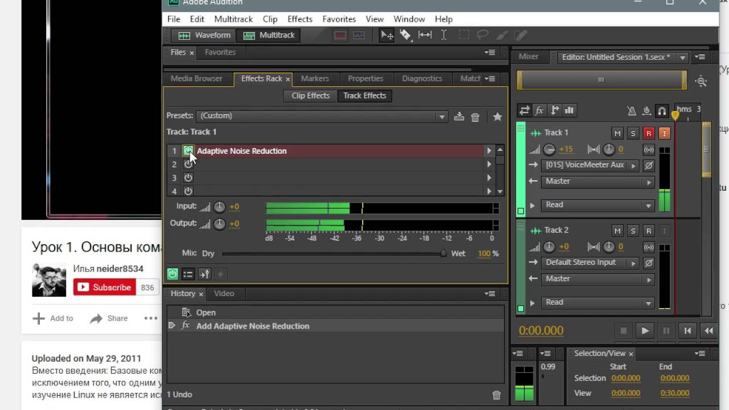This screenshot has height=410, width=729.
Task: Disarm recording on Track 1
Action: 648,133
